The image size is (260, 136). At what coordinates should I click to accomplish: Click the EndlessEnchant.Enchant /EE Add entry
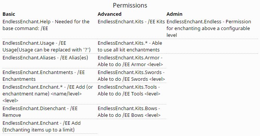(x=42, y=126)
